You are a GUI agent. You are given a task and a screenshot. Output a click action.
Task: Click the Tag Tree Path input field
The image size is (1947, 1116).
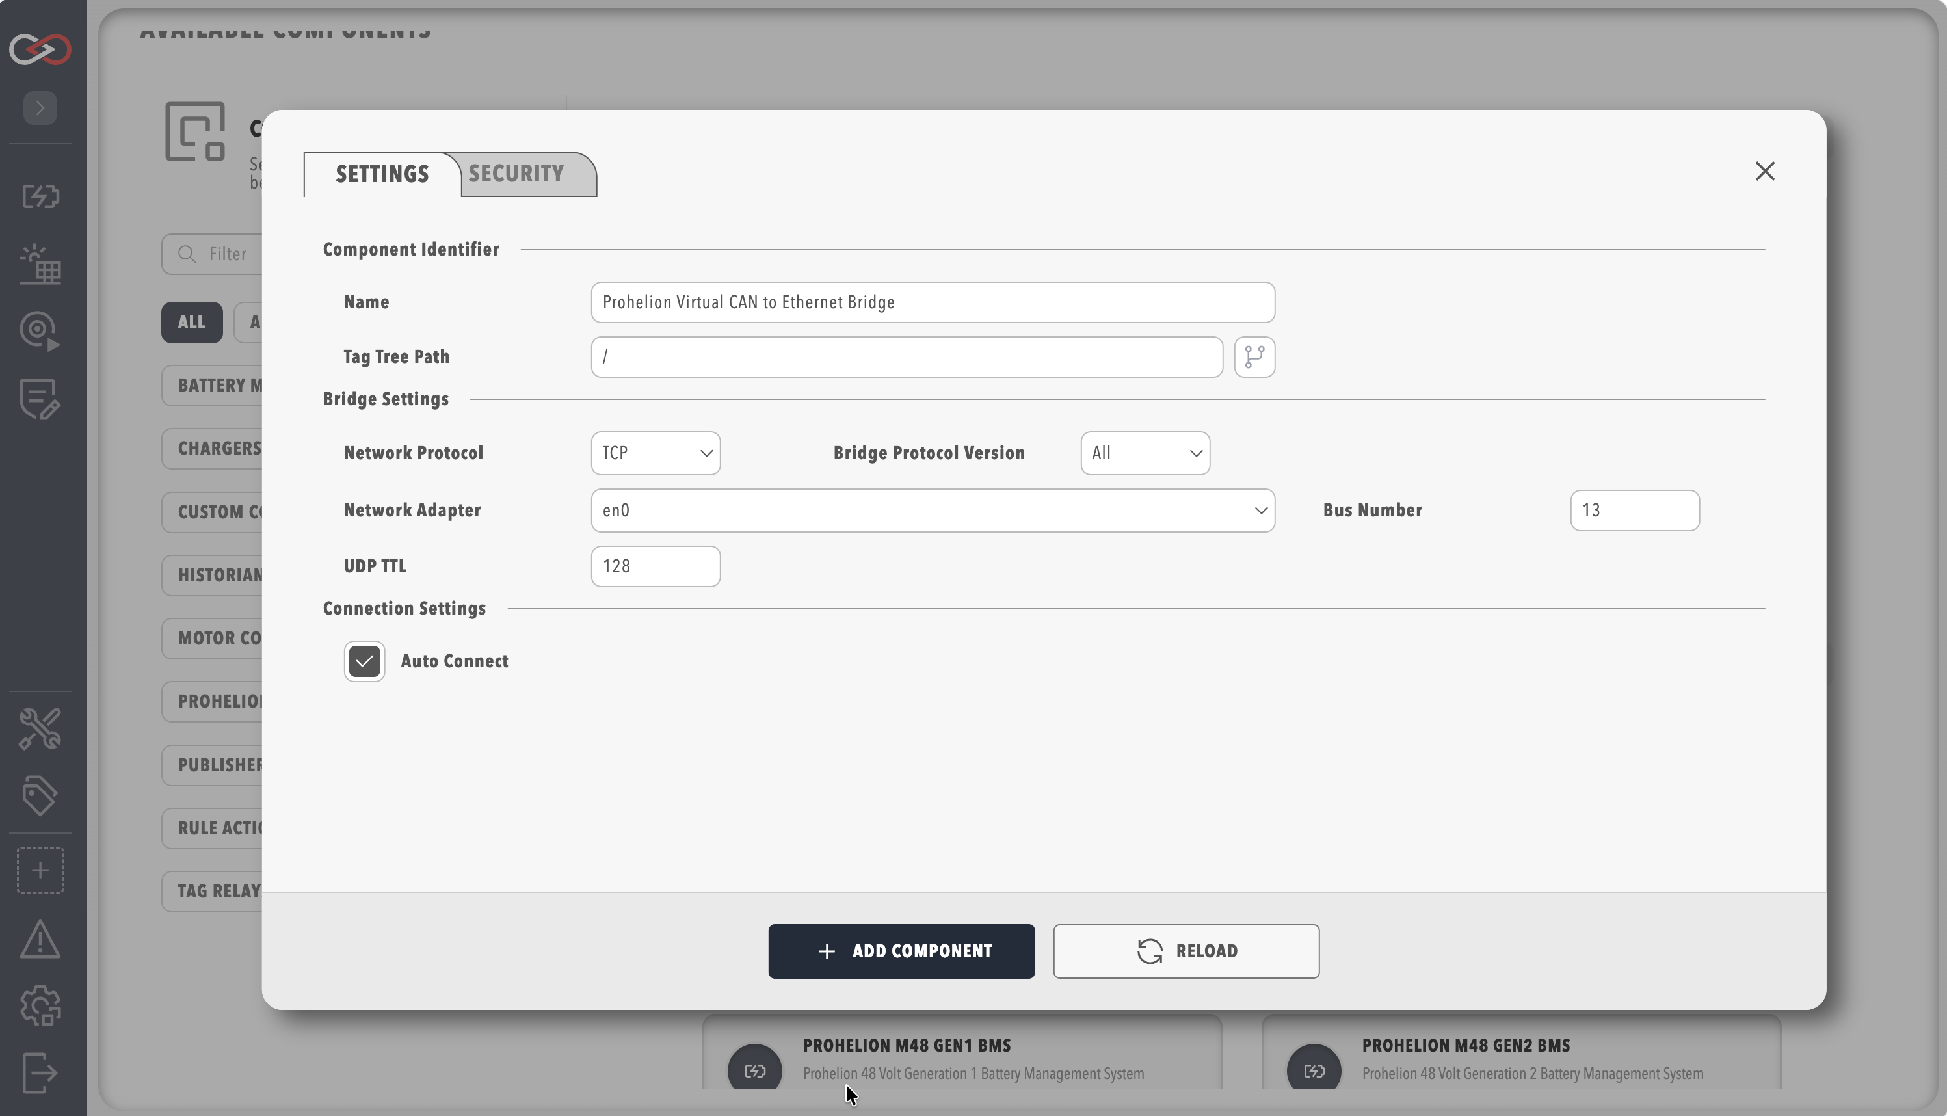tap(907, 357)
